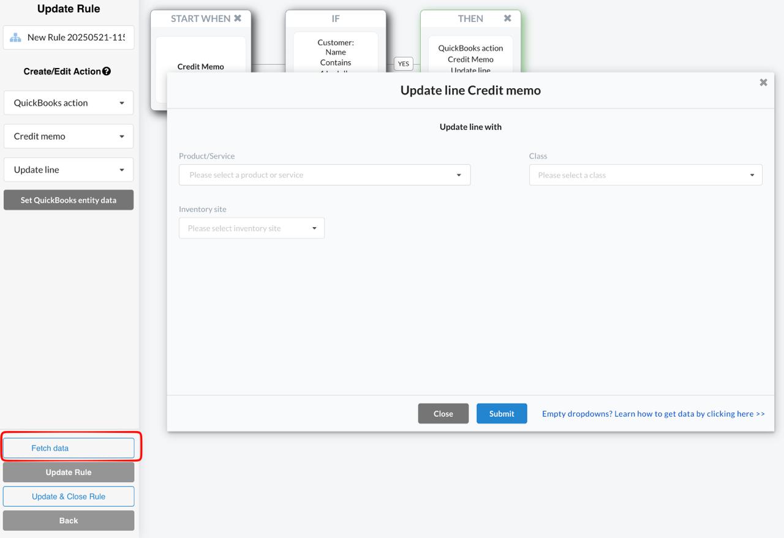
Task: Click the help icon beside Create/Edit Action
Action: coord(107,71)
